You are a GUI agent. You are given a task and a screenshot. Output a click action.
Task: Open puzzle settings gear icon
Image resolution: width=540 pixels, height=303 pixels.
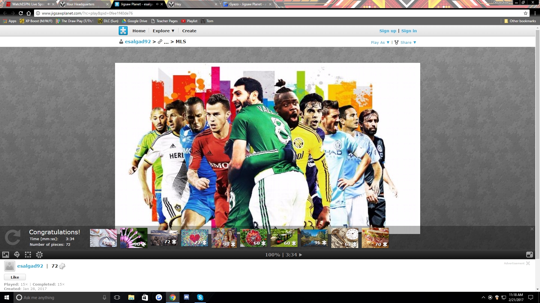click(39, 255)
